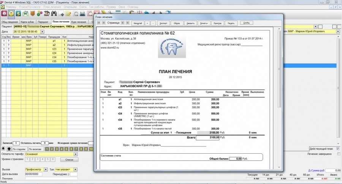
Task: Select stage number button 1
Action: click(47, 149)
